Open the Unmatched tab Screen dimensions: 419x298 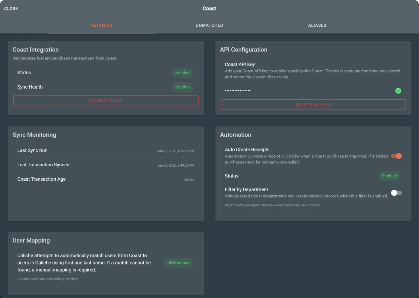click(209, 25)
